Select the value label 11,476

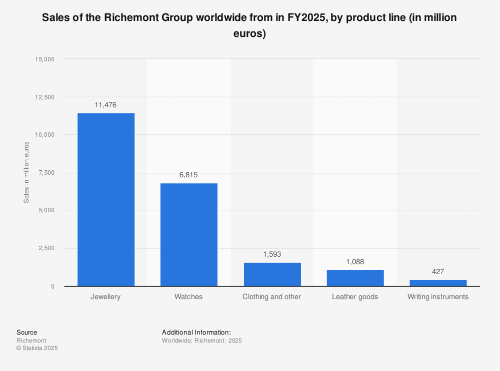click(x=105, y=105)
